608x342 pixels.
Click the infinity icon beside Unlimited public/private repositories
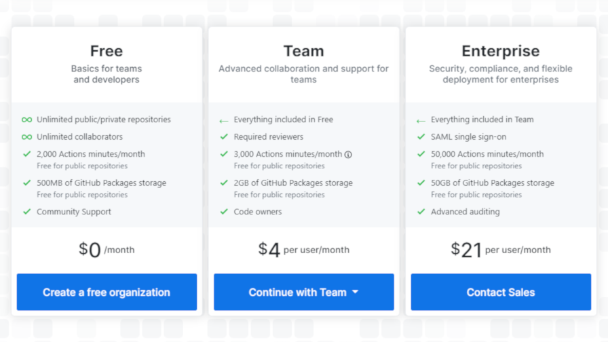click(26, 120)
